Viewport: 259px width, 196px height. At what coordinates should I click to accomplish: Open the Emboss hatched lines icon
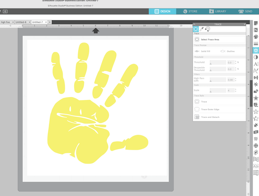(x=256, y=139)
